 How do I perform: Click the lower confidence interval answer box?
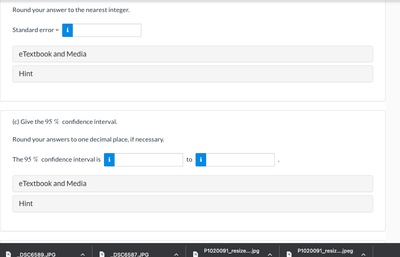tap(149, 160)
